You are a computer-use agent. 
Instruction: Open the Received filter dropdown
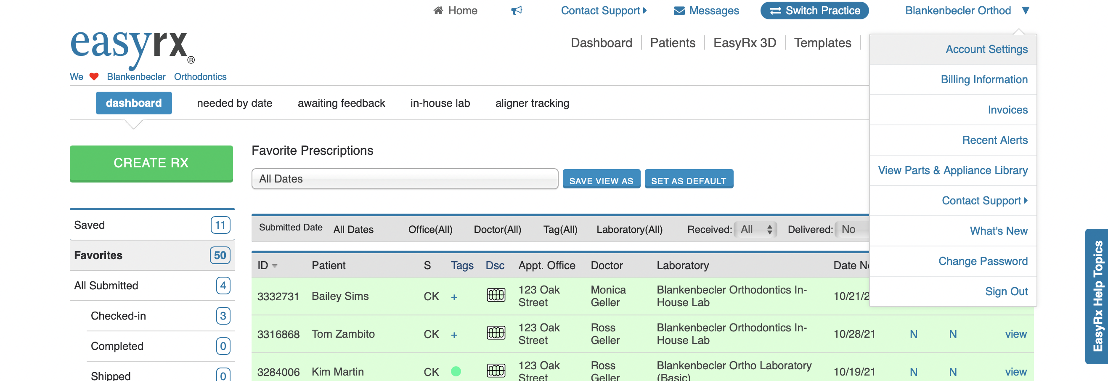(755, 229)
